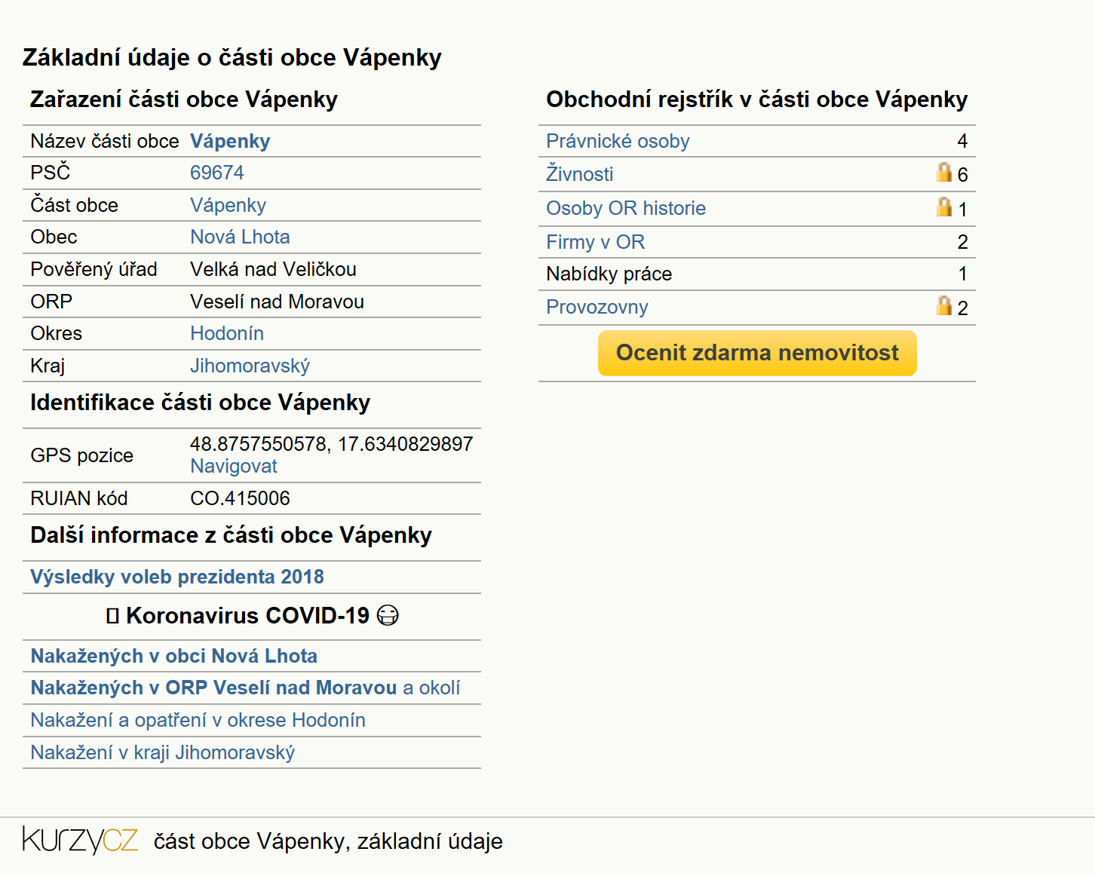Click the lock icon beside Živnosti

(x=943, y=173)
